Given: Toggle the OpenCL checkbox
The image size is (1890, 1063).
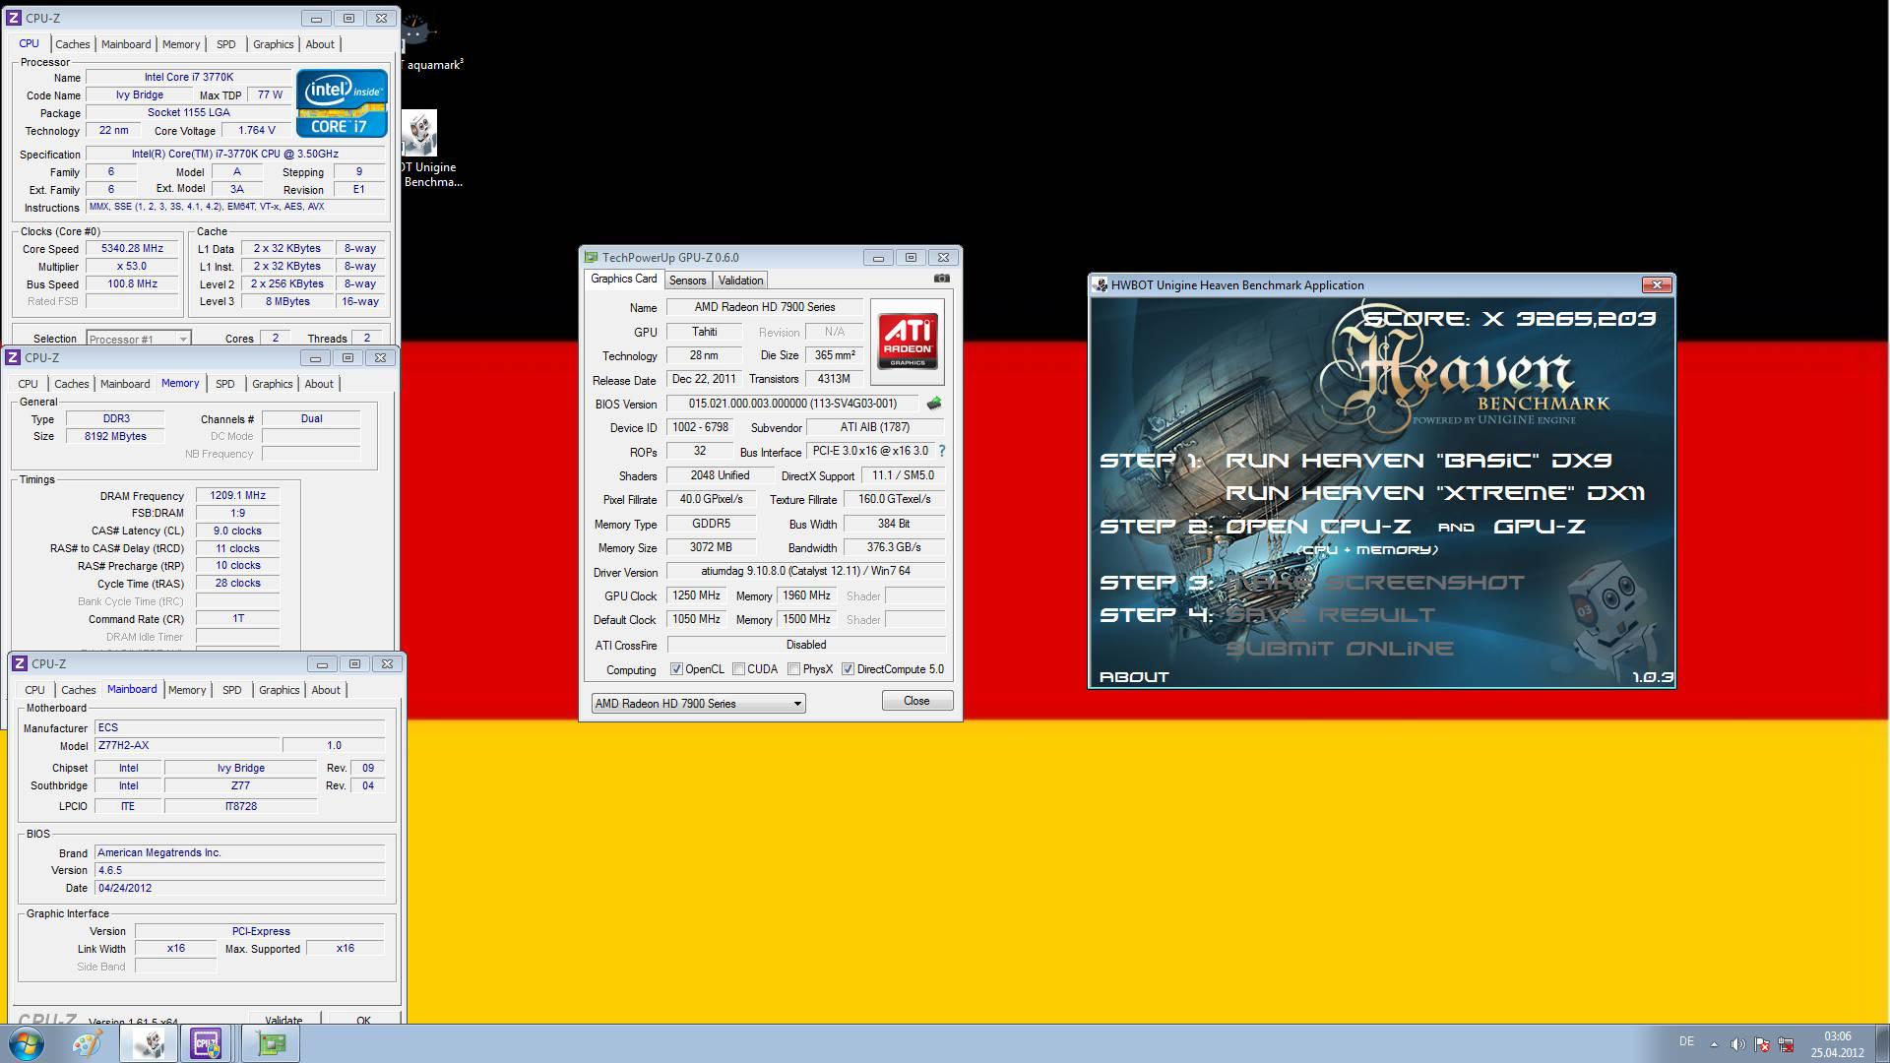Looking at the screenshot, I should point(676,669).
